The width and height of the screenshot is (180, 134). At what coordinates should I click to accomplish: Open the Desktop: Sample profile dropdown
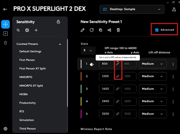pyautogui.click(x=132, y=9)
